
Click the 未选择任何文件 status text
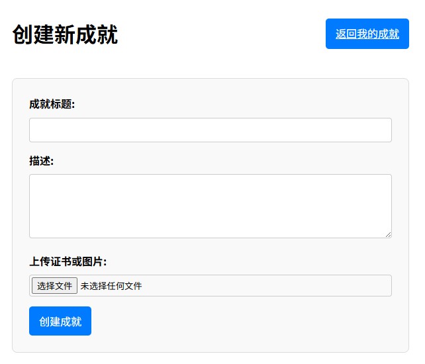(111, 286)
